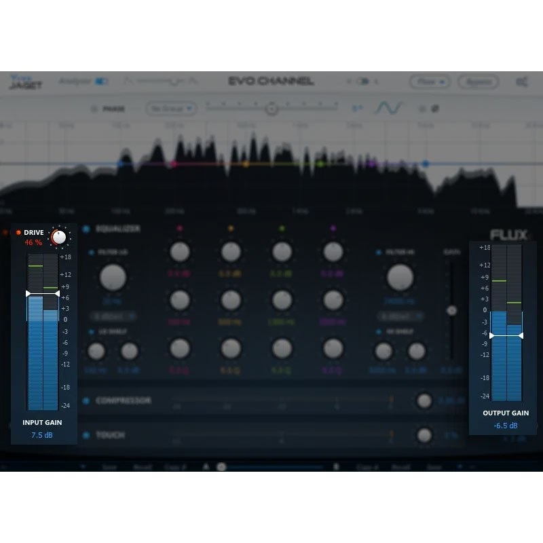The height and width of the screenshot is (543, 543).
Task: Toggle the high filter power button
Action: click(379, 252)
